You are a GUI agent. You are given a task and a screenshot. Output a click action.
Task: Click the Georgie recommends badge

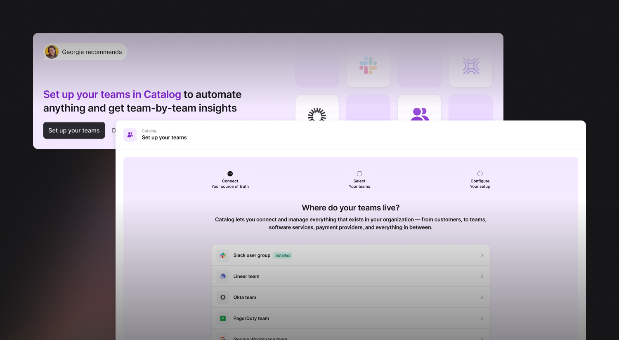pyautogui.click(x=85, y=52)
